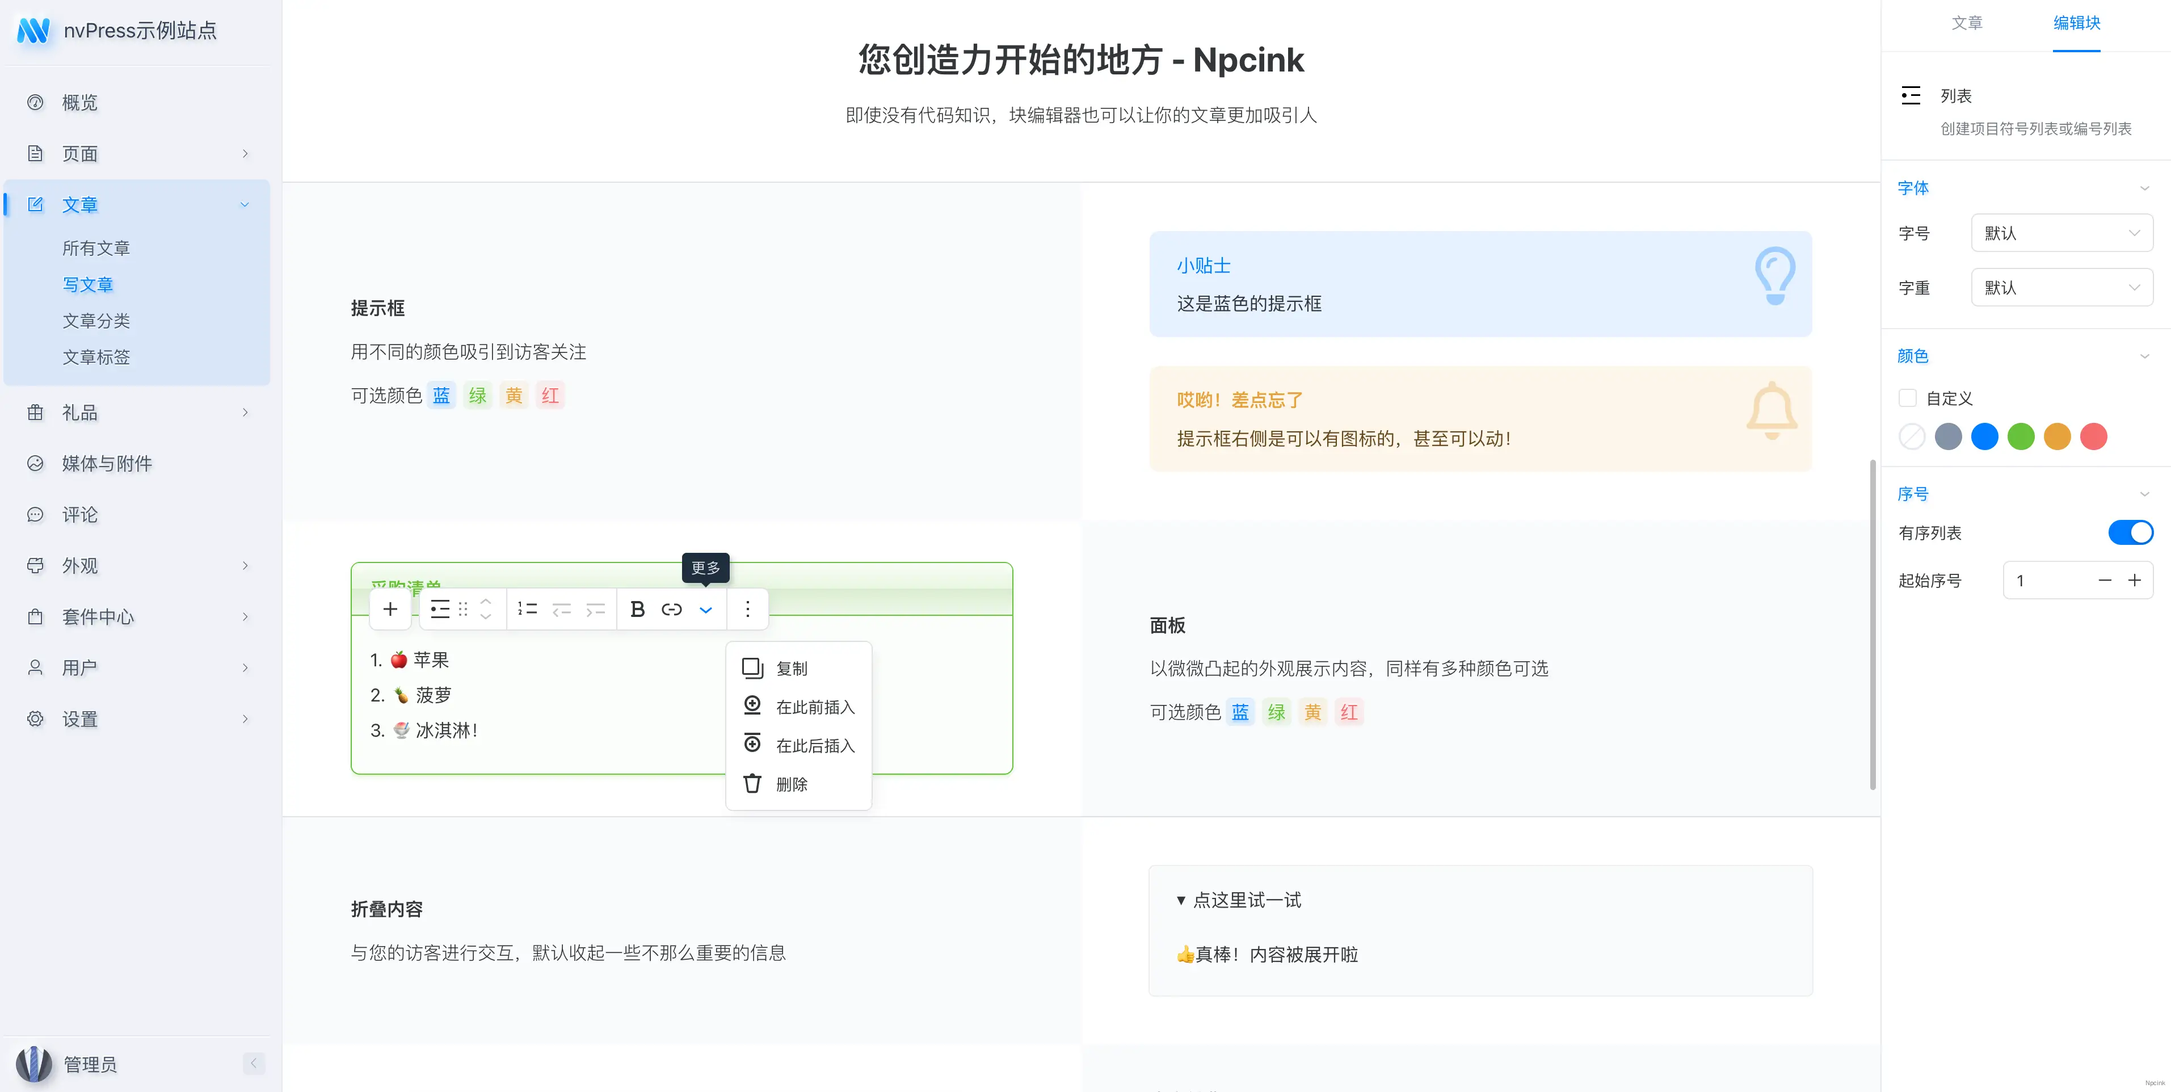Open 写文章 in the sidebar
2171x1092 pixels.
(x=87, y=284)
